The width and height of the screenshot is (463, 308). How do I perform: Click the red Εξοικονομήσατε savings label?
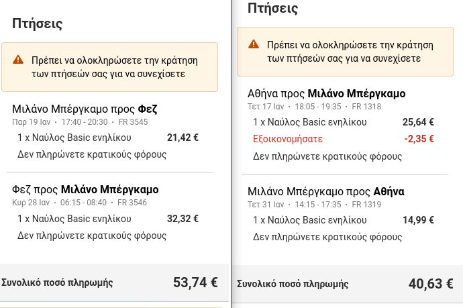(x=288, y=139)
